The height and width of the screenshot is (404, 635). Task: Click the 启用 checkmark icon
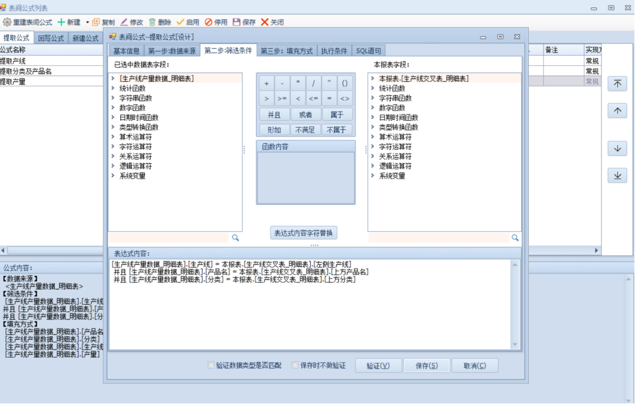click(181, 22)
